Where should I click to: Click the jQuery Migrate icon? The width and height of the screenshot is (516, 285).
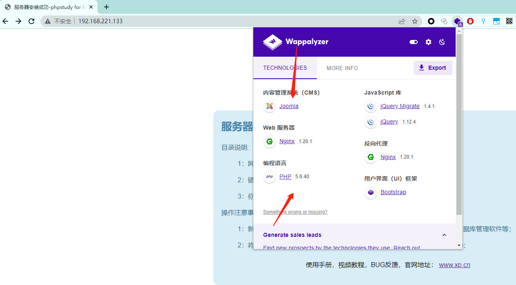tap(370, 106)
